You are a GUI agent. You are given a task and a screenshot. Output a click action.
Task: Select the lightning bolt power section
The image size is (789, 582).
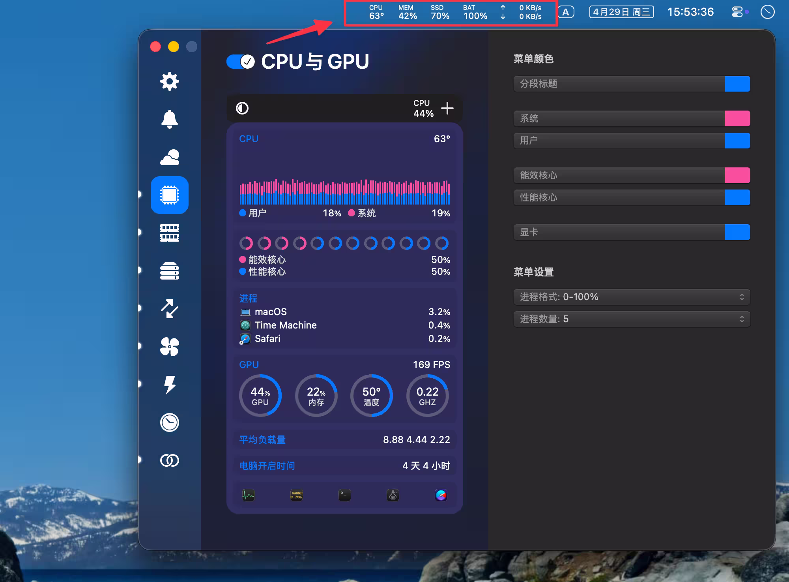(x=169, y=384)
